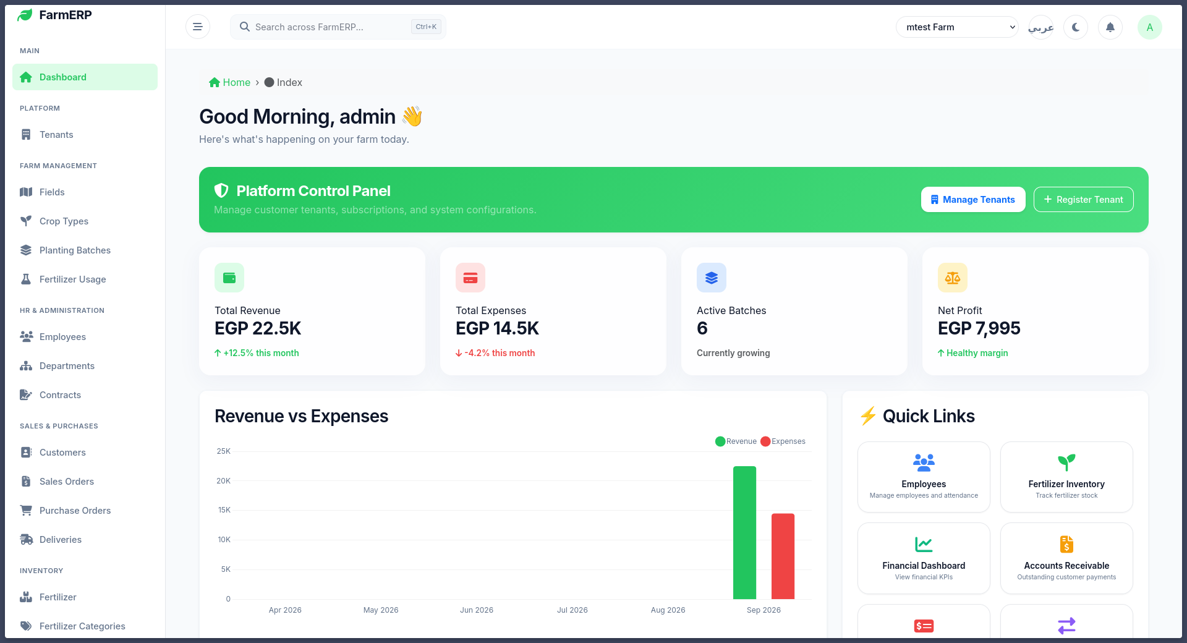The width and height of the screenshot is (1187, 643).
Task: Click the Home breadcrumb house icon
Action: point(215,82)
